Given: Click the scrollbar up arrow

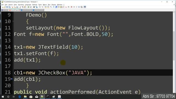Looking at the screenshot, I should coord(174,13).
